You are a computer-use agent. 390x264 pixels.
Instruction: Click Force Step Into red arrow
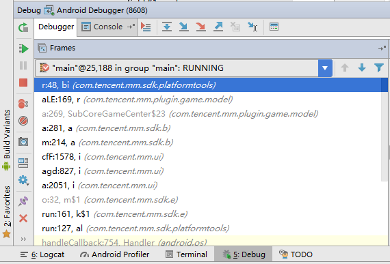click(200, 27)
